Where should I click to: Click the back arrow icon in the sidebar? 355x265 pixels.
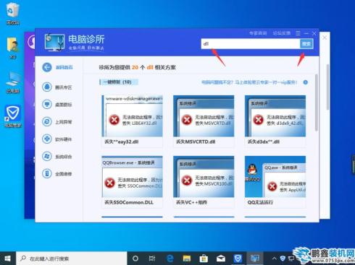47,67
